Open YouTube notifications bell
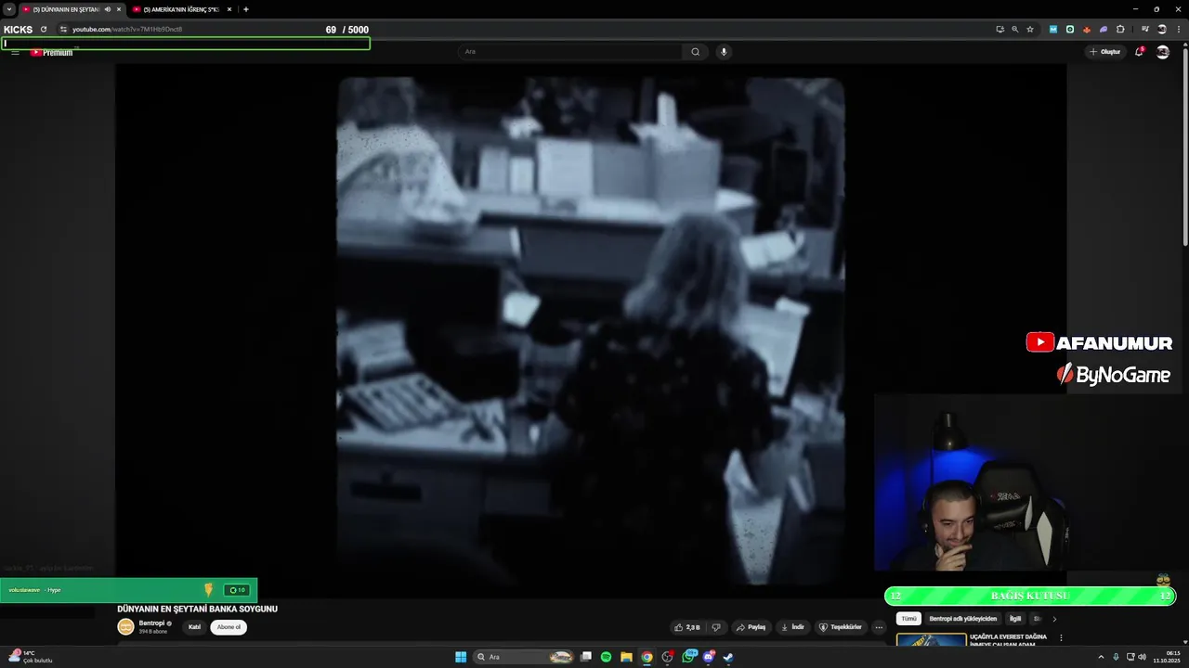The height and width of the screenshot is (668, 1189). pyautogui.click(x=1139, y=52)
